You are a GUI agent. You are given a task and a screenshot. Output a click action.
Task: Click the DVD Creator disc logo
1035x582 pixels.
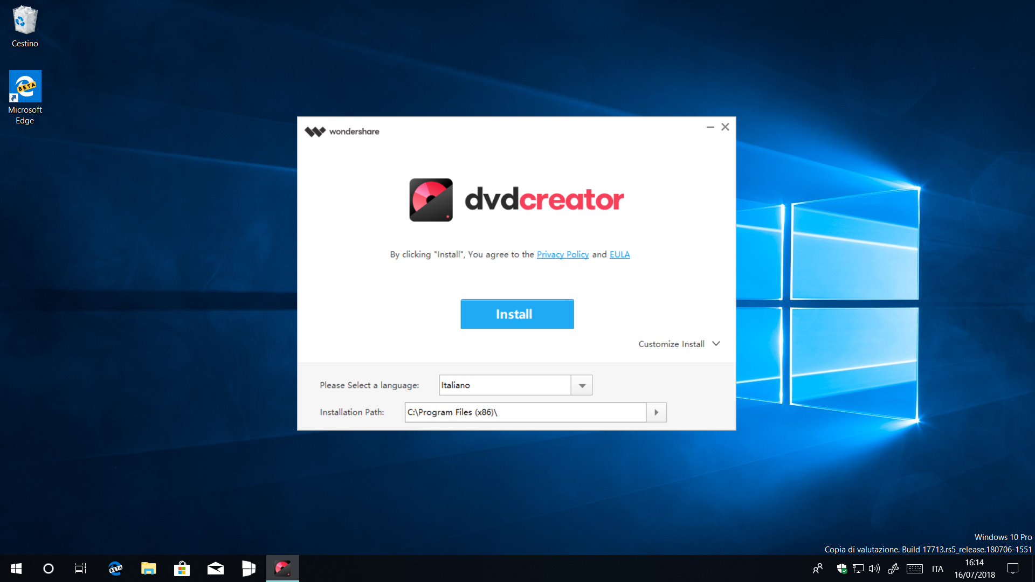click(x=431, y=200)
